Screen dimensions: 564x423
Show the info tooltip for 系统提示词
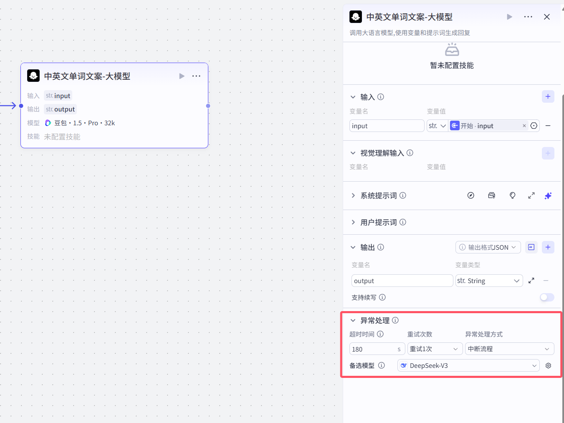[x=403, y=195]
